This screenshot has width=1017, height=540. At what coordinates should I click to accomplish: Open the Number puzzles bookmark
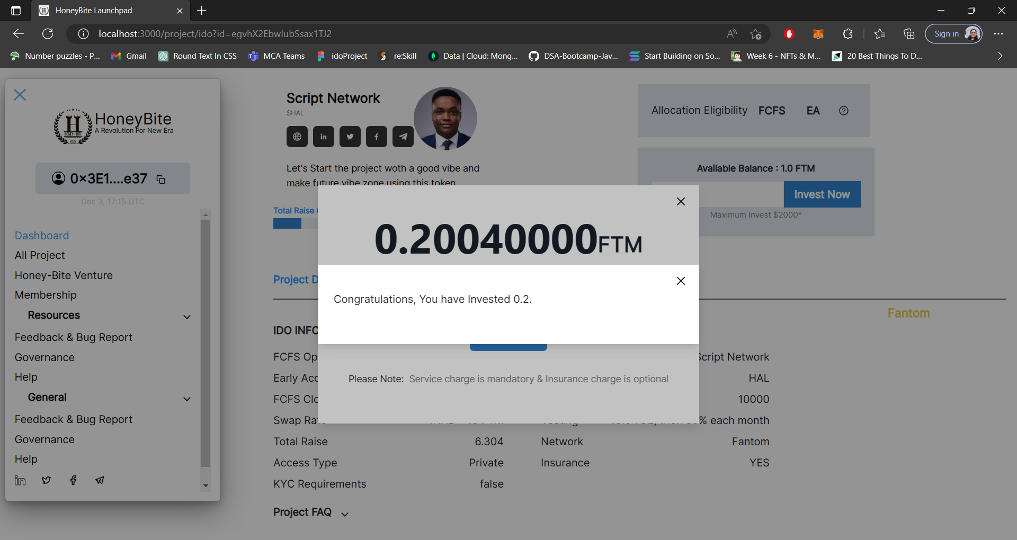pyautogui.click(x=55, y=56)
